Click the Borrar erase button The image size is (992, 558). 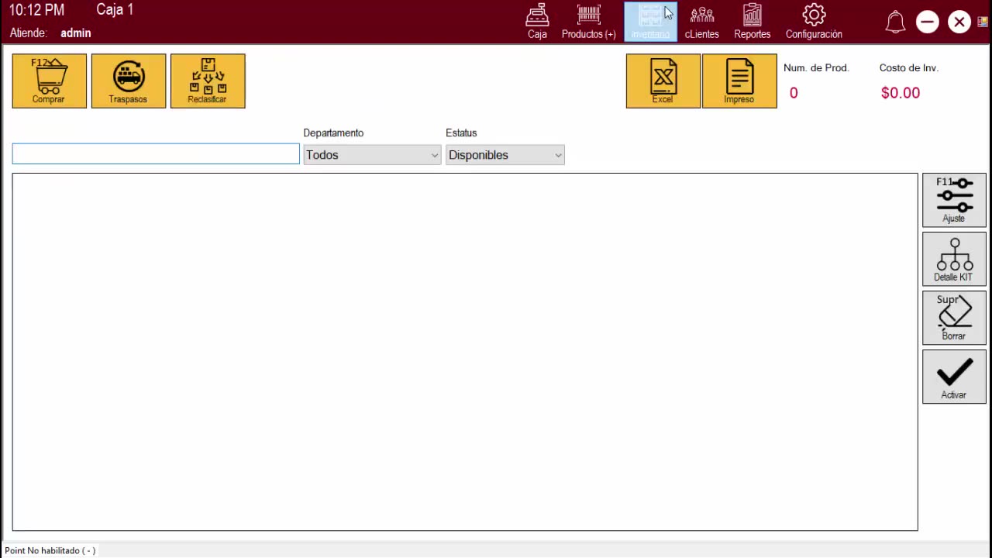(954, 318)
